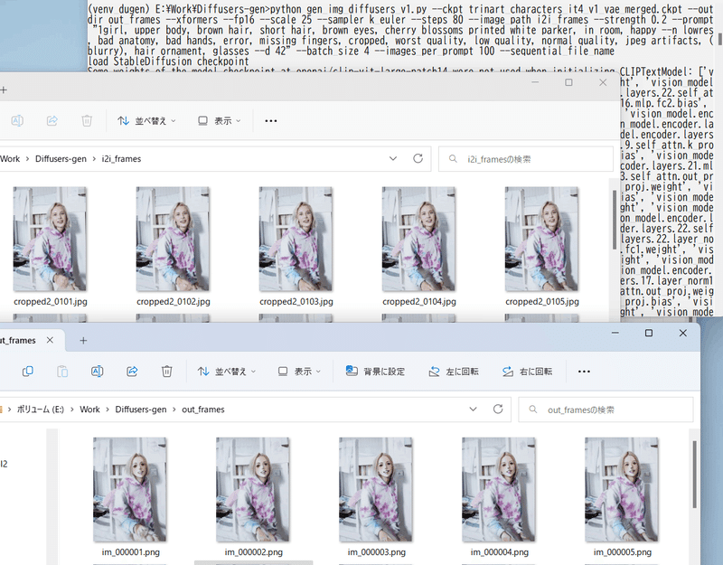Click i2i_frames breadcrumb in the address bar

(121, 159)
